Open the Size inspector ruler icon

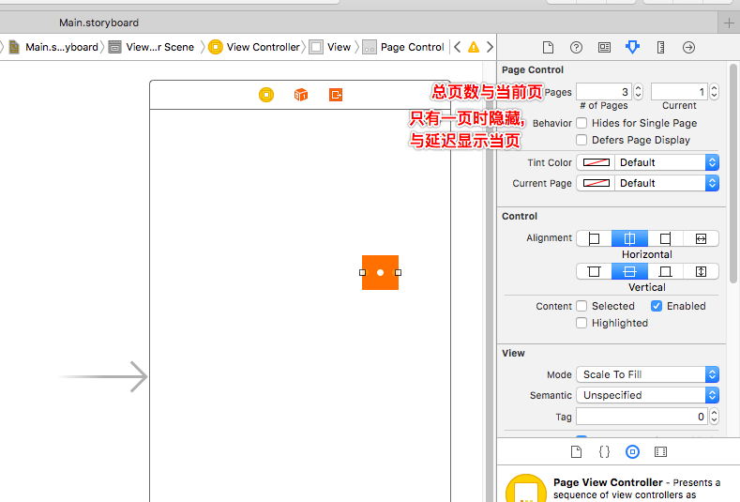pyautogui.click(x=660, y=47)
